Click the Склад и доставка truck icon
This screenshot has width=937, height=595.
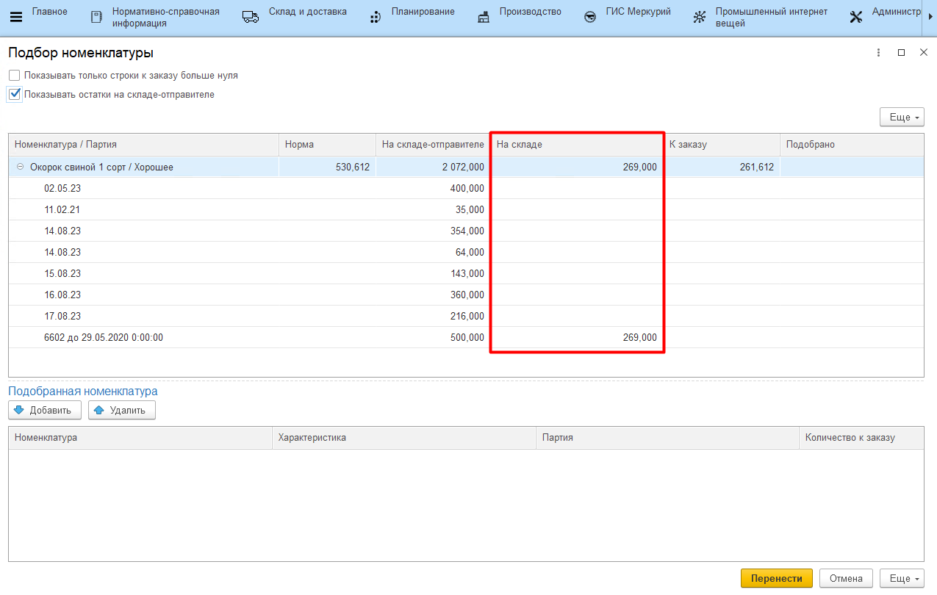tap(251, 18)
